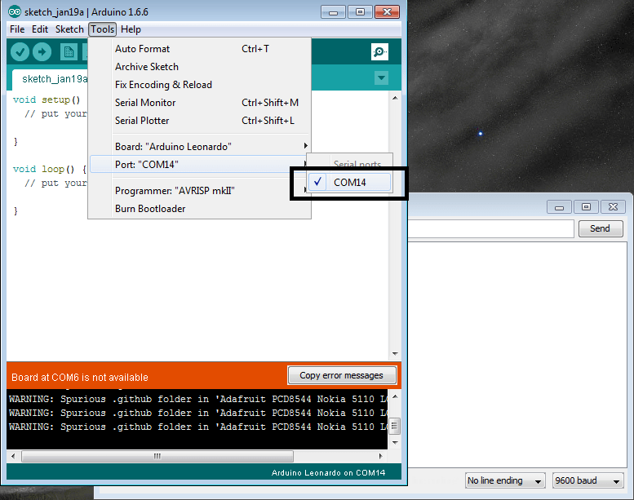Open the Help menu
The image size is (634, 500).
point(131,29)
